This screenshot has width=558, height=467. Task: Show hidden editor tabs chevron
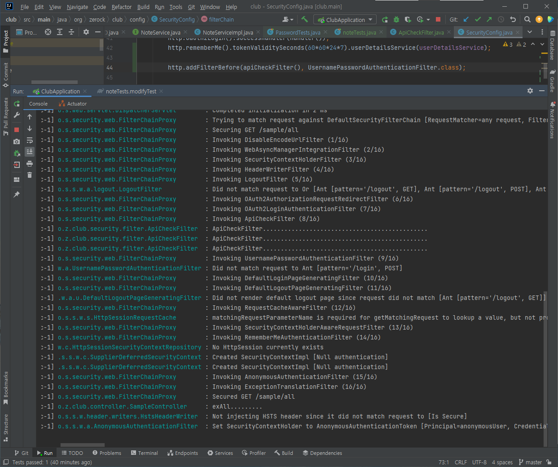530,32
